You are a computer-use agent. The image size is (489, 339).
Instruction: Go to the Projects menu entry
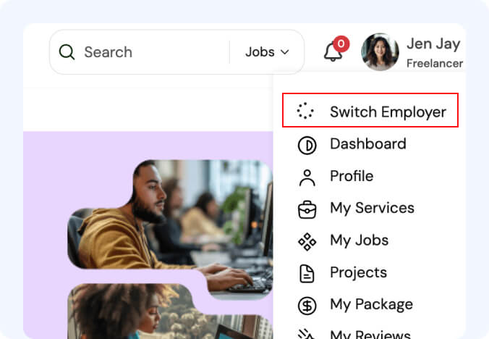tap(358, 272)
